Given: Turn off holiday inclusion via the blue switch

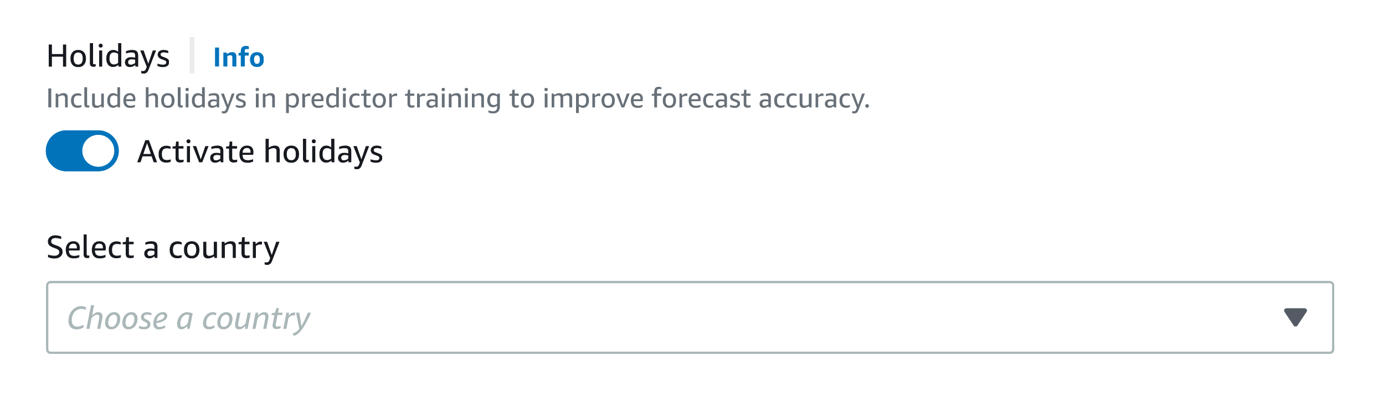Looking at the screenshot, I should [82, 149].
